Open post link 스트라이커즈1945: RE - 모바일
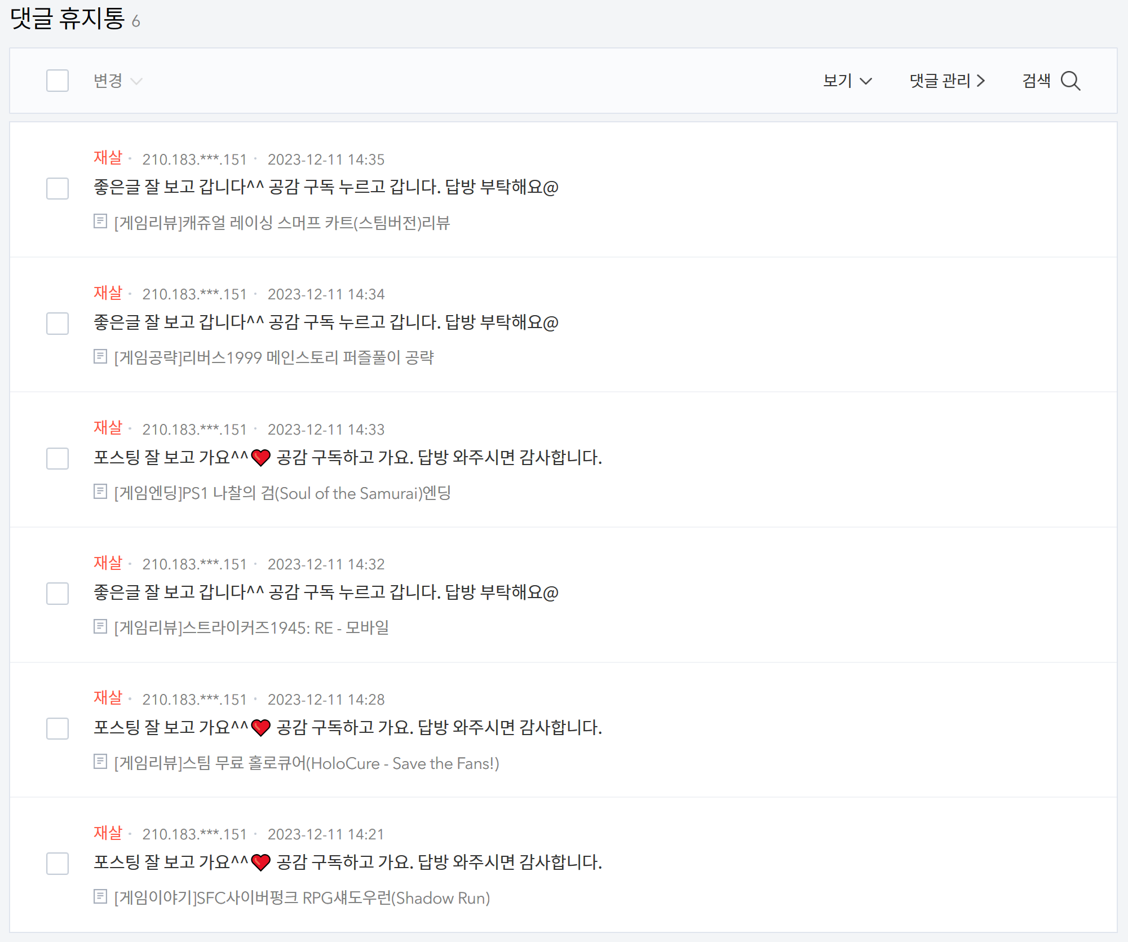Screen dimensions: 1128x942 pos(251,628)
